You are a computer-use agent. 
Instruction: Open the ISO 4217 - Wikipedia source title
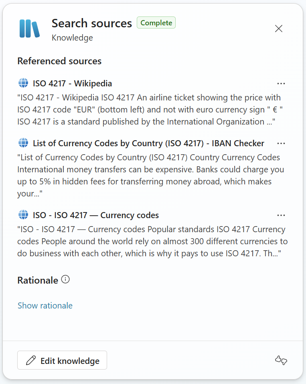[x=72, y=84]
